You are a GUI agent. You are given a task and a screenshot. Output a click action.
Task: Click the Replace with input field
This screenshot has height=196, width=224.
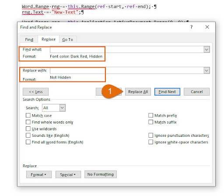(127, 71)
